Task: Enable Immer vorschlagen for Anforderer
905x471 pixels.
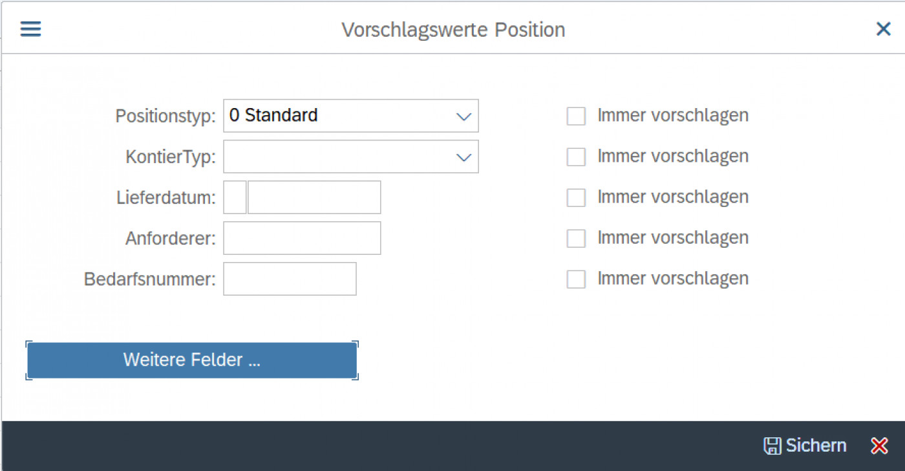Action: pyautogui.click(x=575, y=238)
